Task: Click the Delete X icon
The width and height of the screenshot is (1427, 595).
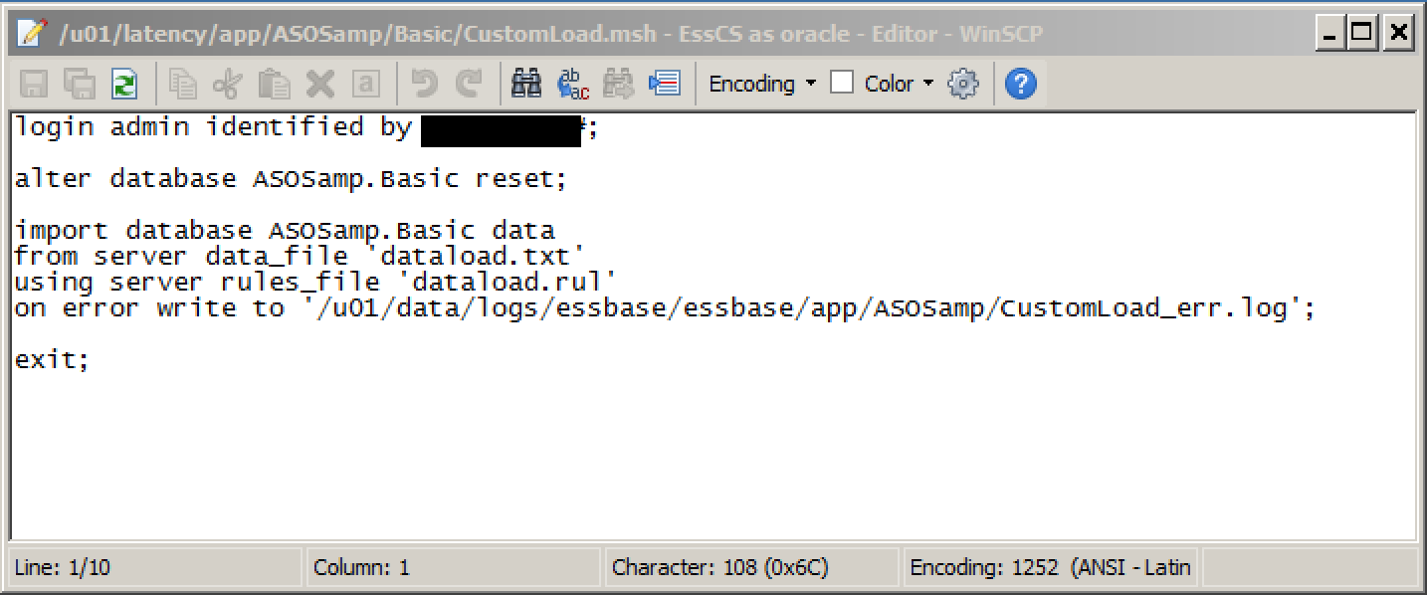Action: pos(319,84)
